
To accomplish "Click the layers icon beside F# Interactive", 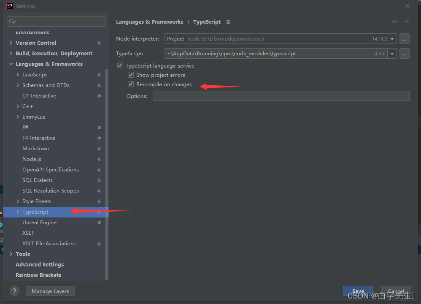I will 99,138.
